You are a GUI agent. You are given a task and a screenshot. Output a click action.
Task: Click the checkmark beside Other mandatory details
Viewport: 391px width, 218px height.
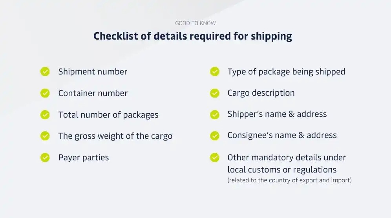click(x=214, y=158)
